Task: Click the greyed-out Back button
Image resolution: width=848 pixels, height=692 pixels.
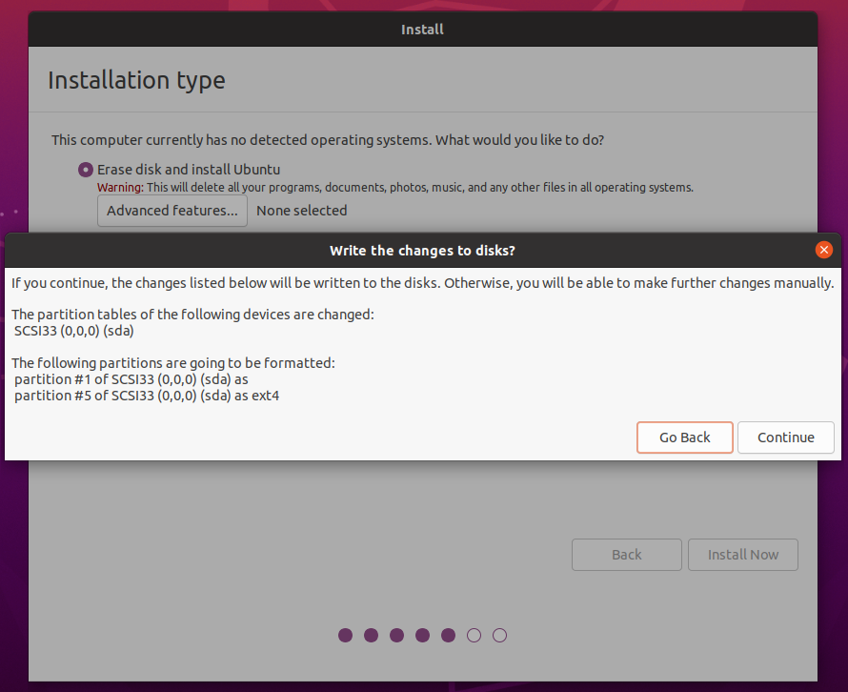Action: 626,555
